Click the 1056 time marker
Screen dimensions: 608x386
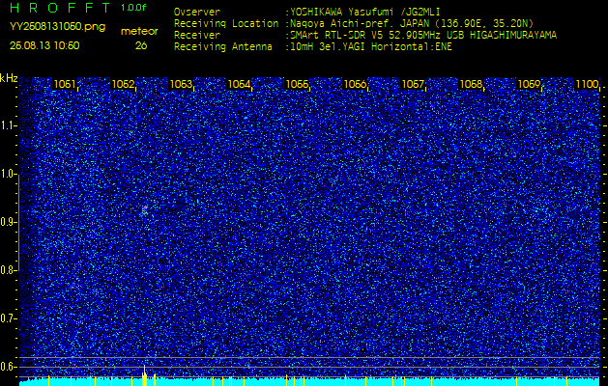coord(356,84)
